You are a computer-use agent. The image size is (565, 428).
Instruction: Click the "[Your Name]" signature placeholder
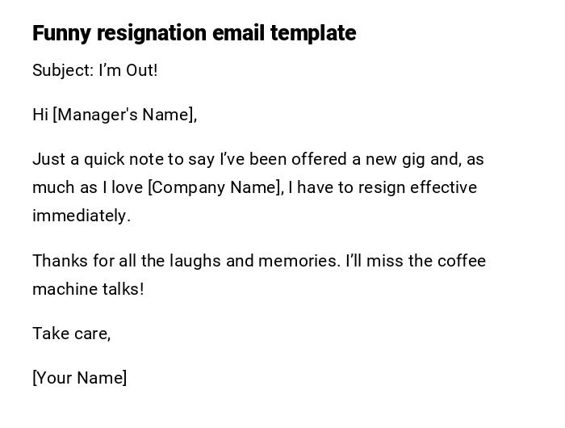(x=79, y=378)
